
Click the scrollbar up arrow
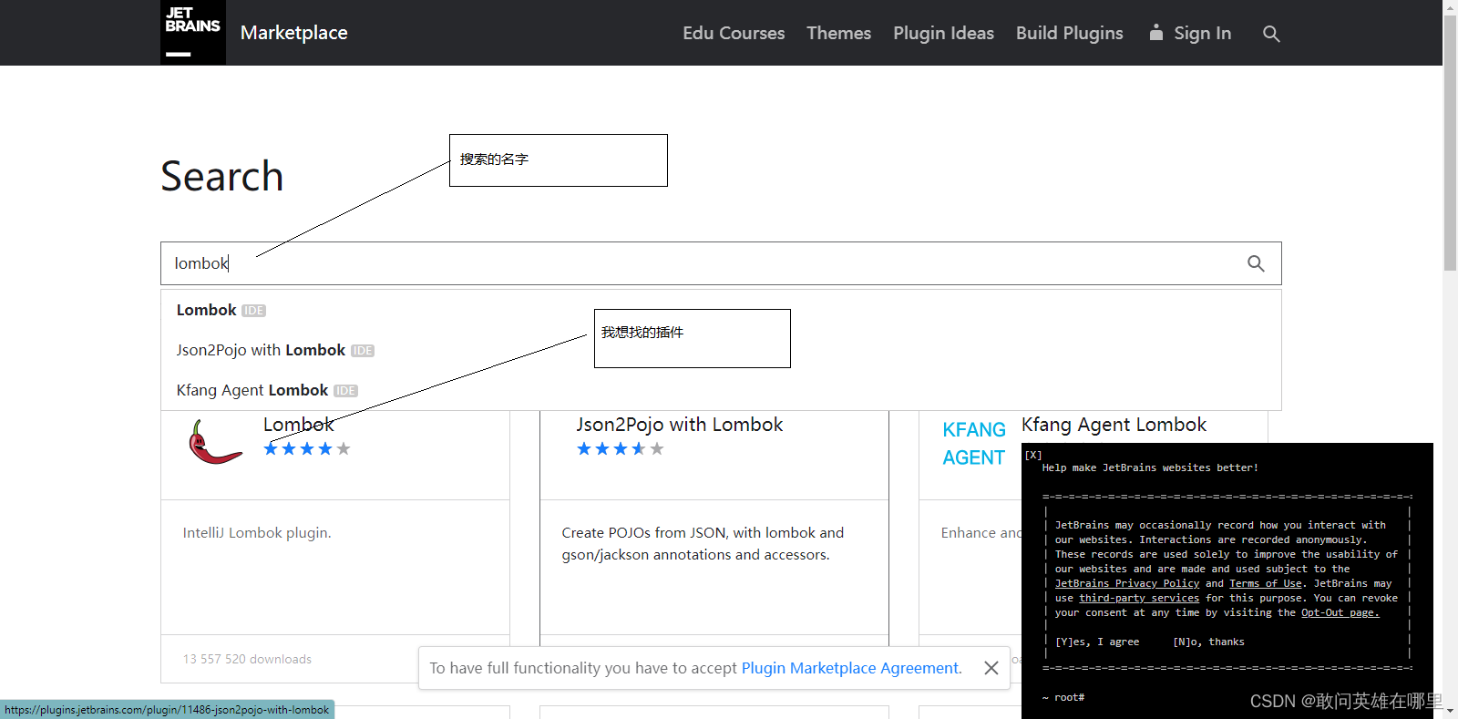(x=1450, y=7)
